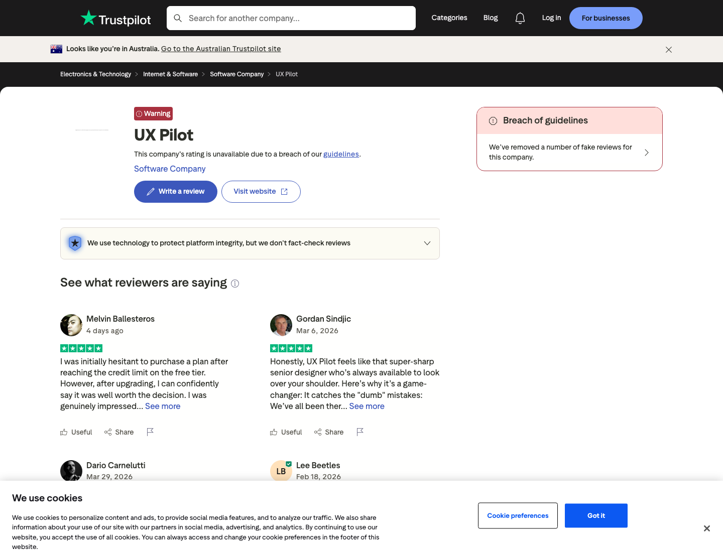723x552 pixels.
Task: Share Gordan Sindjic review
Action: 329,432
